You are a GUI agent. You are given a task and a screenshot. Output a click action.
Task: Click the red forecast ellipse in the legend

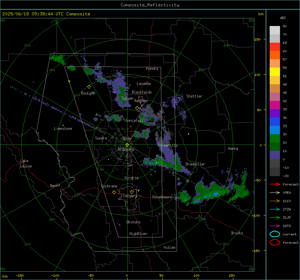coord(275,242)
